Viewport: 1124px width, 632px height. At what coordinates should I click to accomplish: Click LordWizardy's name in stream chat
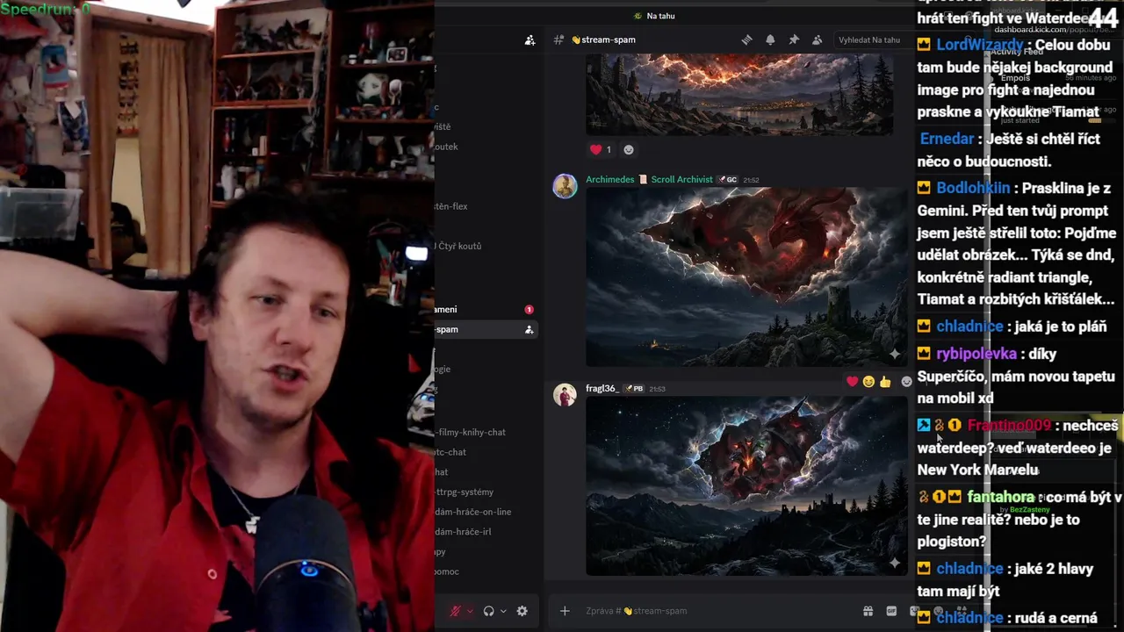(980, 45)
